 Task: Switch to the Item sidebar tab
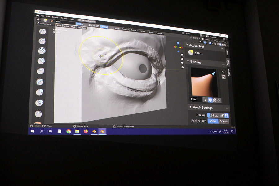pyautogui.click(x=227, y=52)
